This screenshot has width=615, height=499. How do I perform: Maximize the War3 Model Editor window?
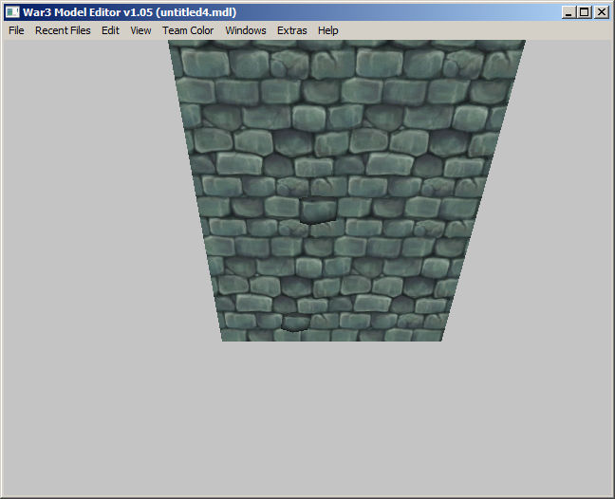pyautogui.click(x=584, y=12)
